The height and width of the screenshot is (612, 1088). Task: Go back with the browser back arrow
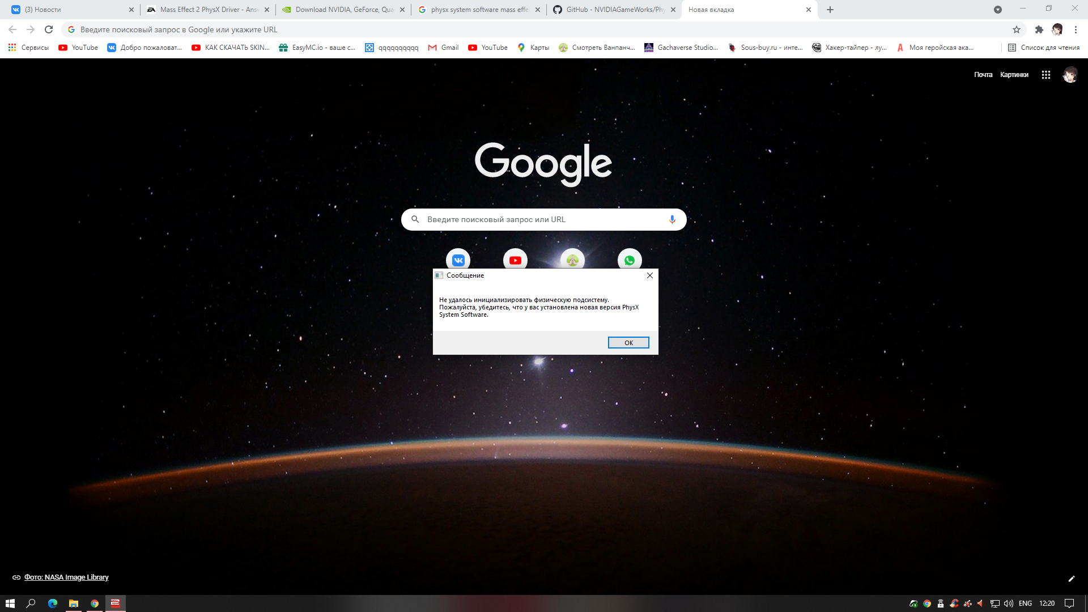(12, 29)
